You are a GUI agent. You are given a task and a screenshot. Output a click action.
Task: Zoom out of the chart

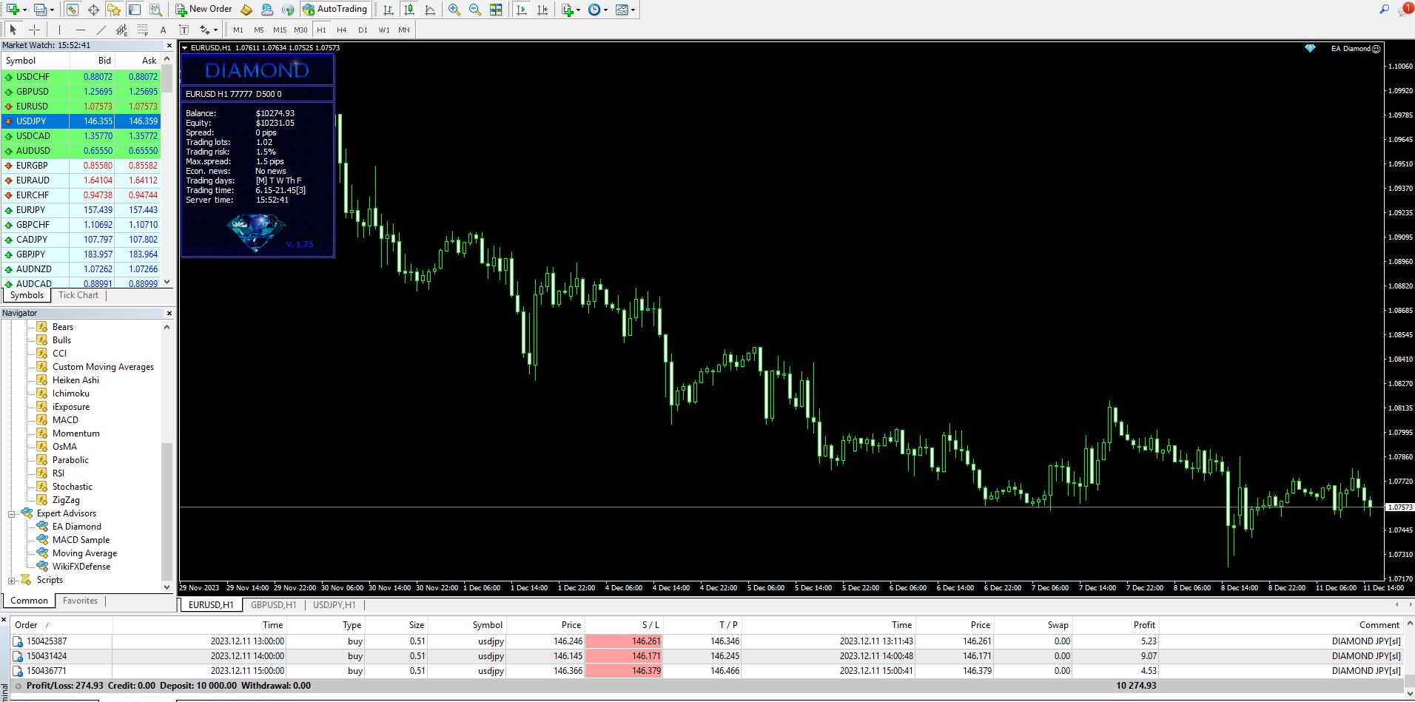[474, 10]
